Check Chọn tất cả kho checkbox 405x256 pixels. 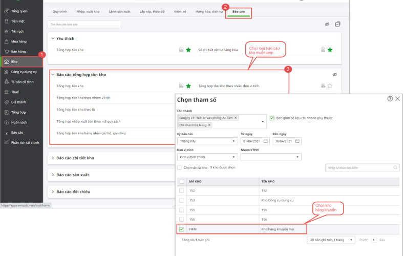[179, 167]
